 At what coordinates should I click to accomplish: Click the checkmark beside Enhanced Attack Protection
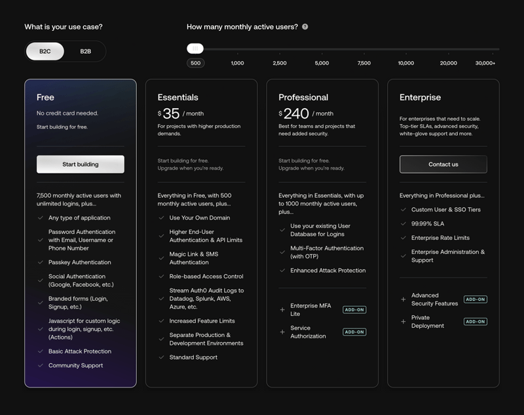tap(281, 270)
